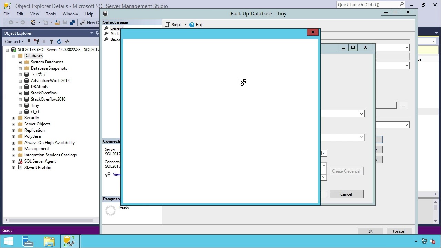Click the Open File folder icon
Viewport: 441px width, 248px height.
57,22
